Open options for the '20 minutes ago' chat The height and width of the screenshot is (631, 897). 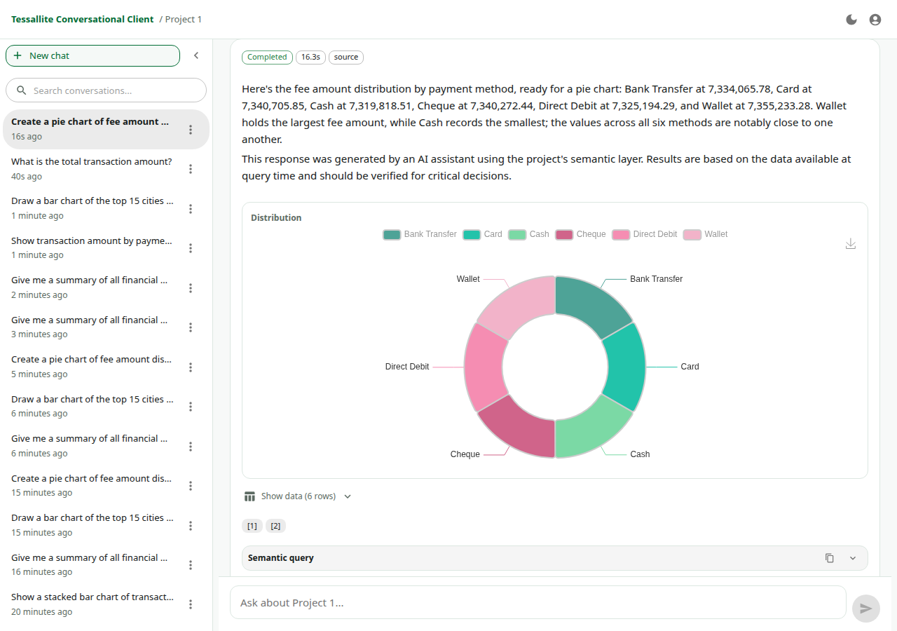coord(191,604)
